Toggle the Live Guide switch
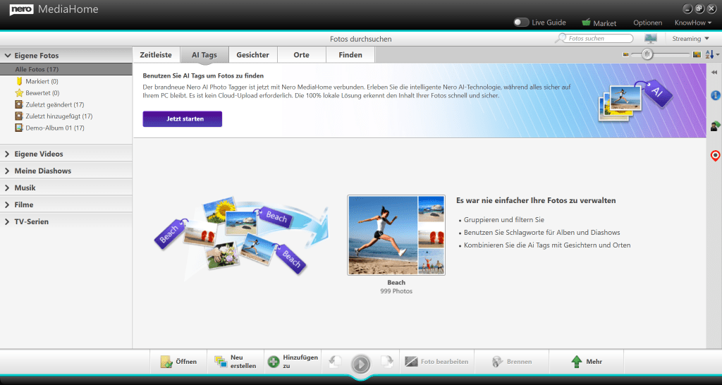The height and width of the screenshot is (385, 722). 521,23
